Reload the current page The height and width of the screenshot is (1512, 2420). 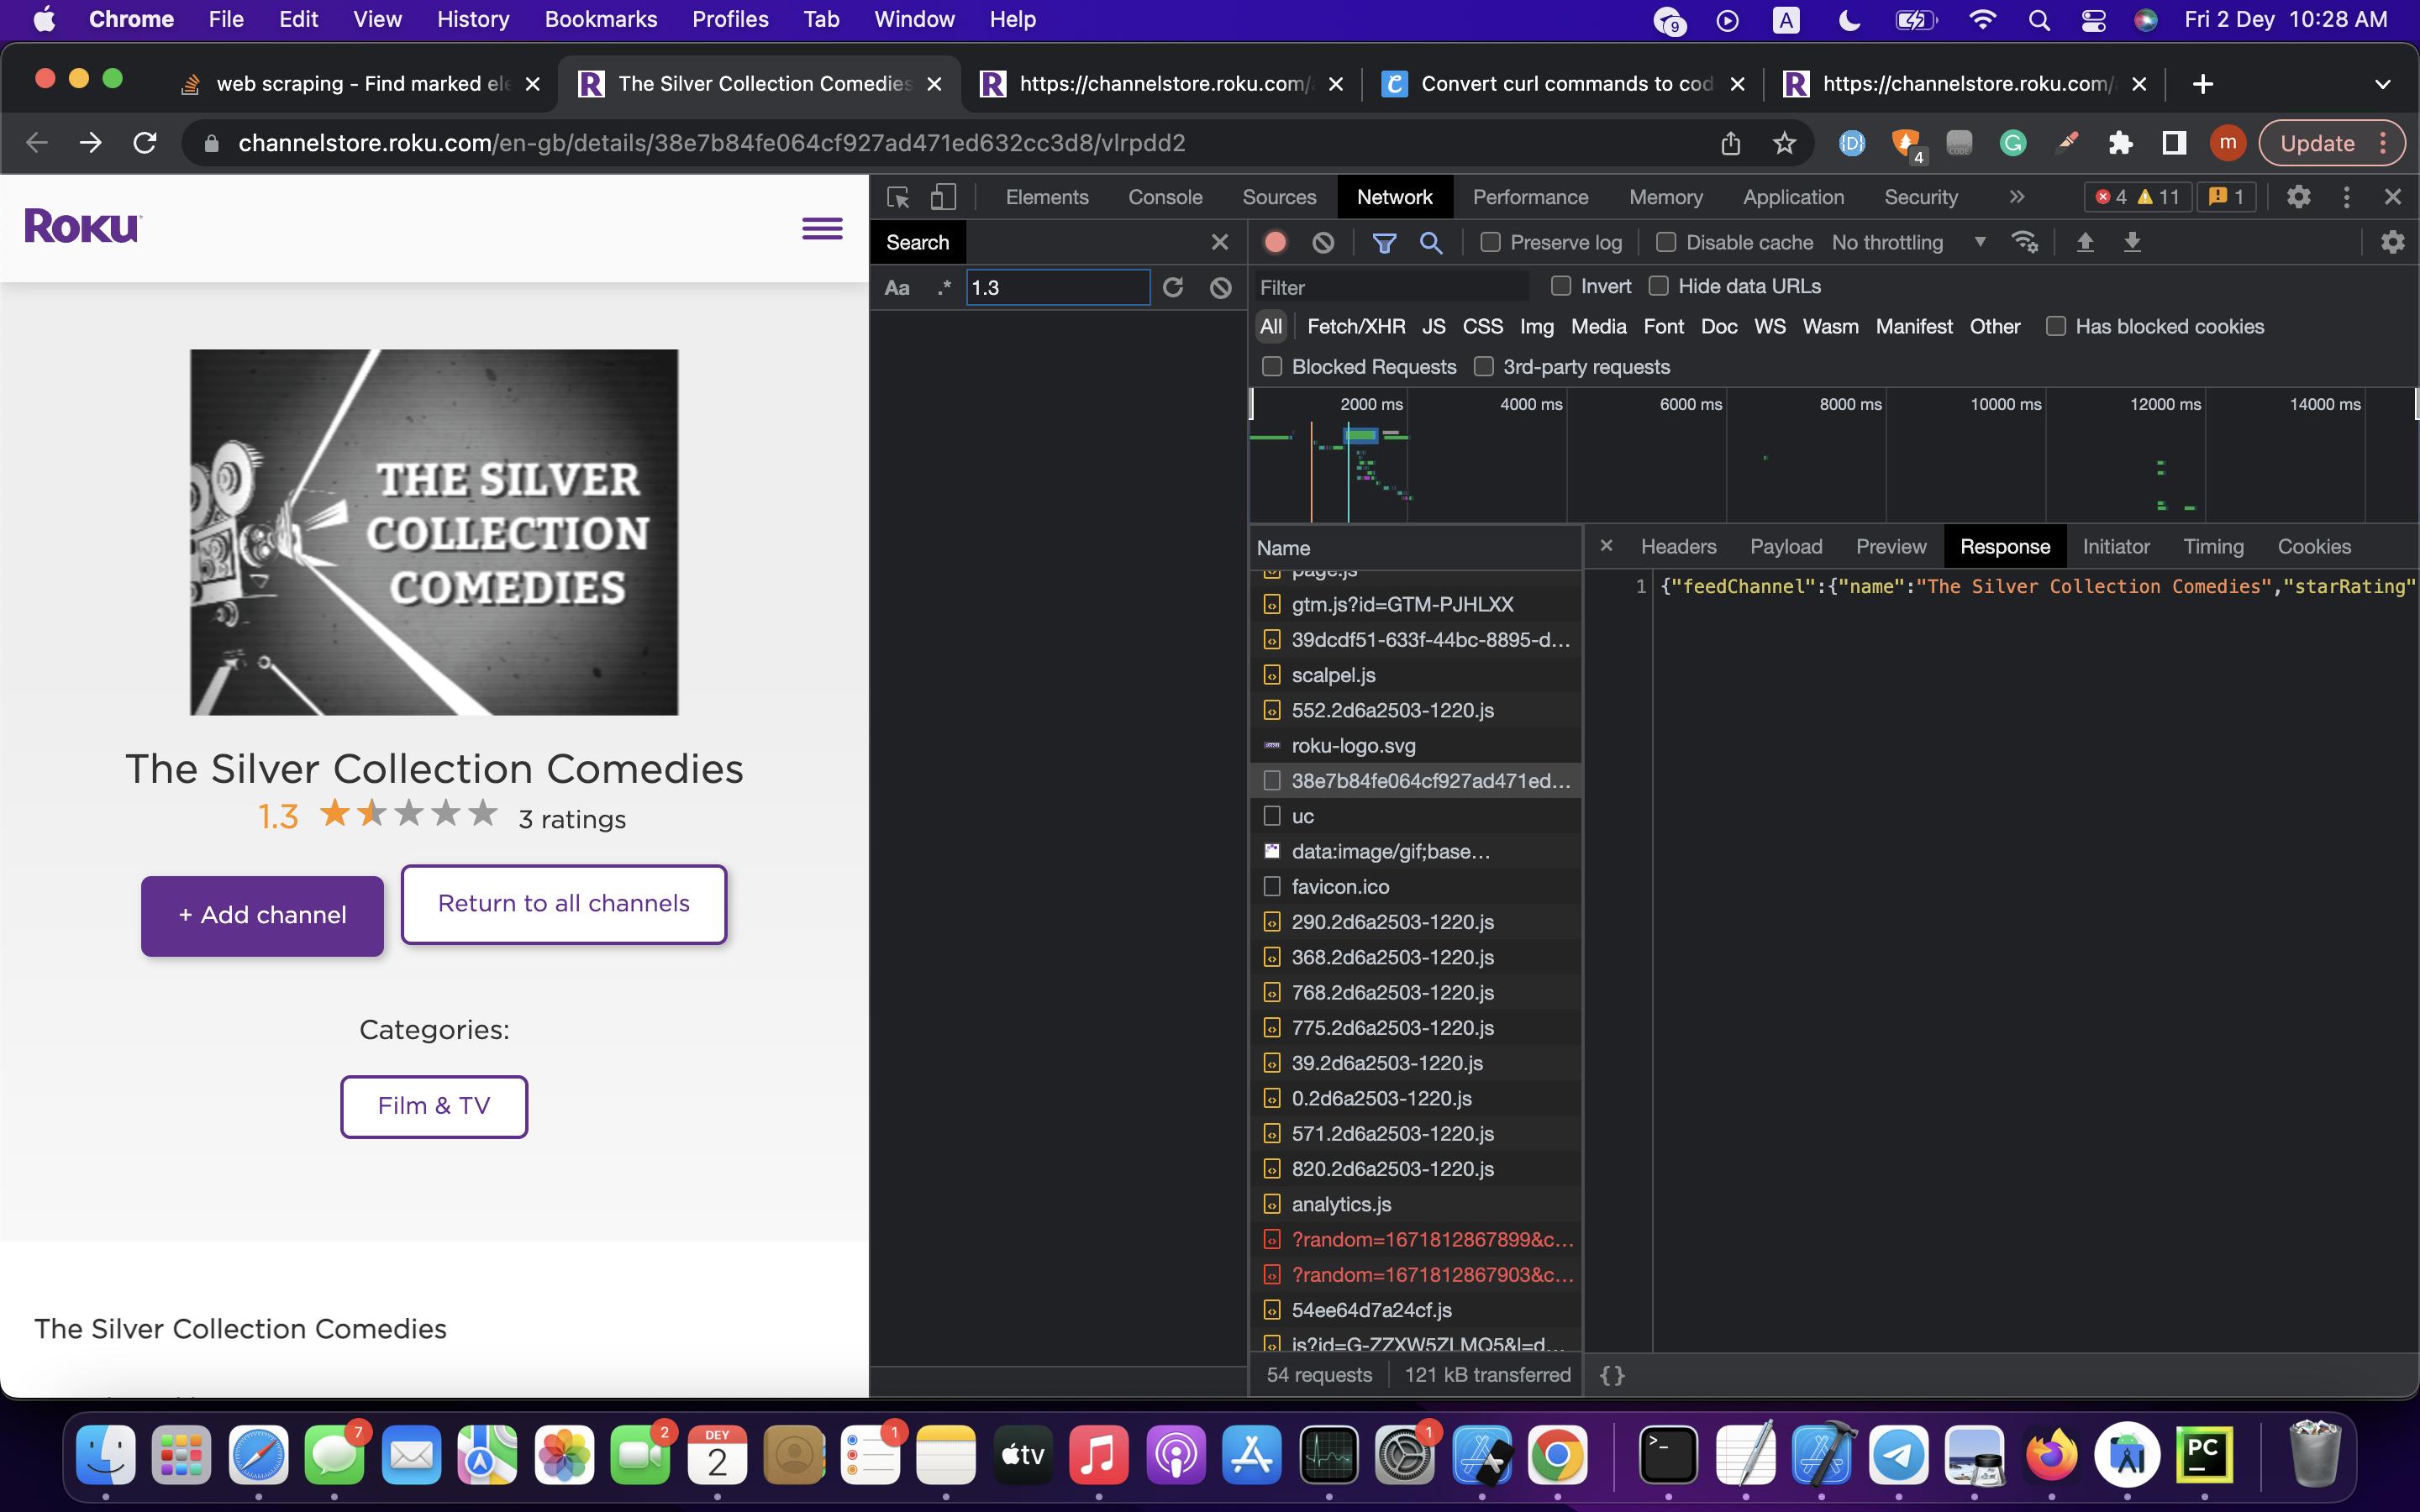coord(145,143)
